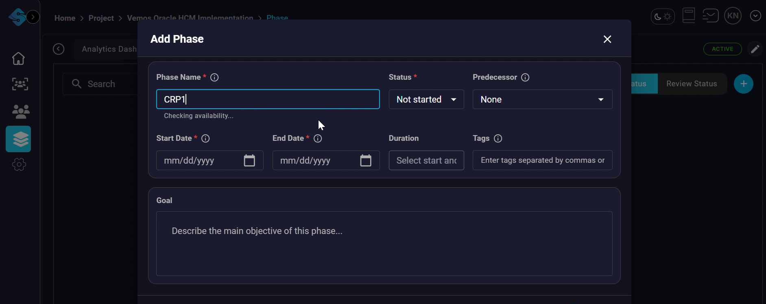The height and width of the screenshot is (304, 766).
Task: Open the settings gear in sidebar
Action: point(19,164)
